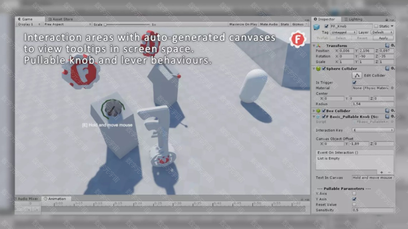408x229 pixels.
Task: Click the Sensitivity input field
Action: pos(373,210)
